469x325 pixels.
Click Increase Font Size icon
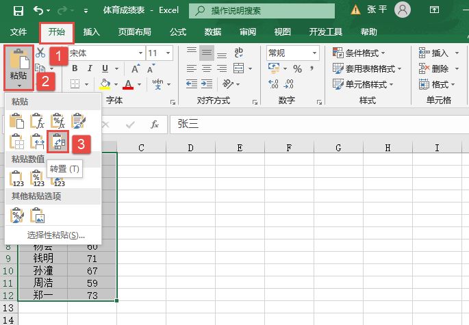click(x=136, y=68)
